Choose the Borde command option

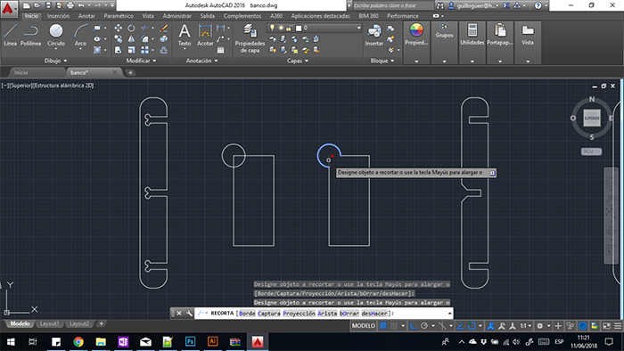pos(247,314)
